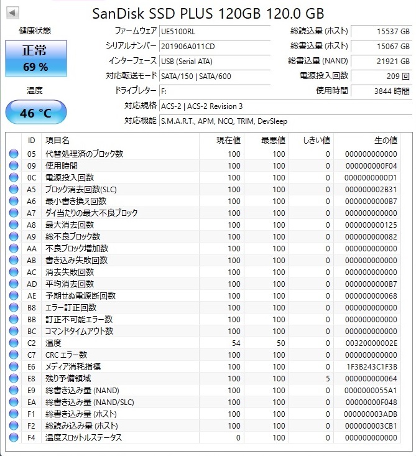Click status icon of row BC
The height and width of the screenshot is (456, 416).
click(14, 331)
